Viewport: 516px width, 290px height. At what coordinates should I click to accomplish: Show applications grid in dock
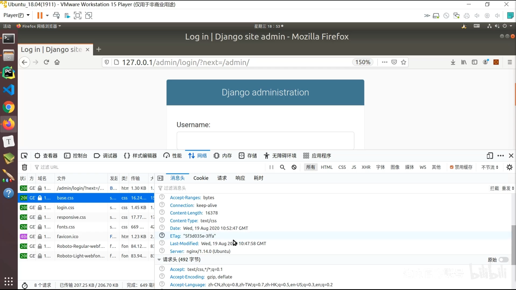tap(9, 281)
